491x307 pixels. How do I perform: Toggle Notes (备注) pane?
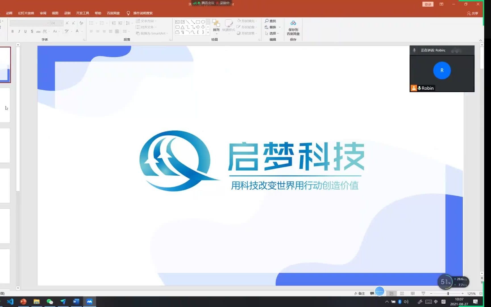[359, 293]
